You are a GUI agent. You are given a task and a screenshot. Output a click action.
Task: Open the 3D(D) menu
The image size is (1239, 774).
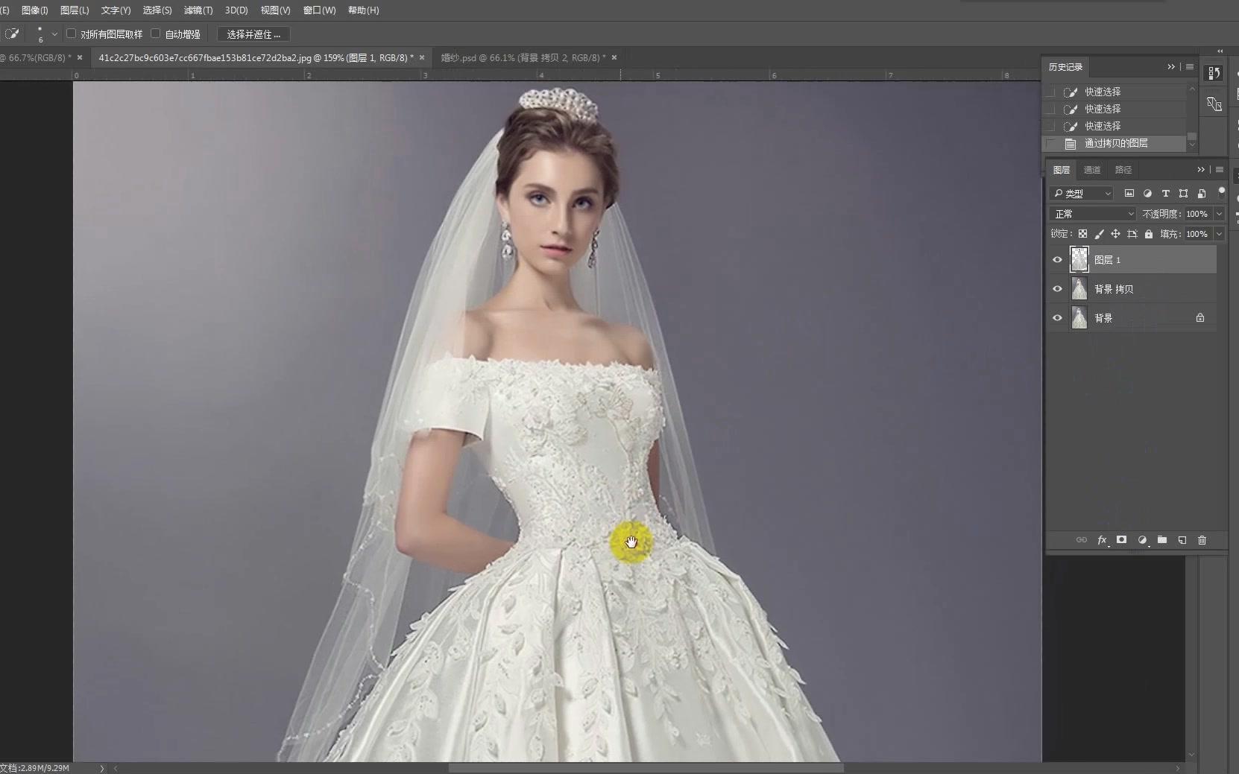(x=236, y=10)
